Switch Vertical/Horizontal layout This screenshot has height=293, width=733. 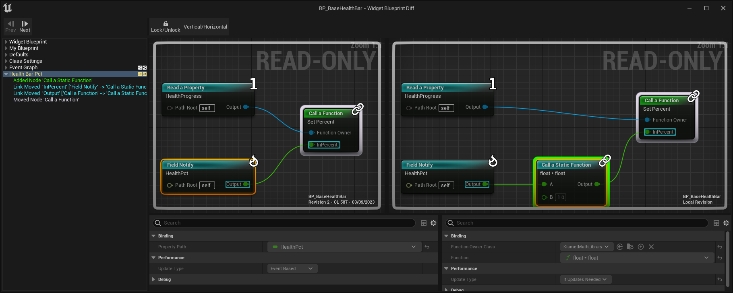pos(205,27)
